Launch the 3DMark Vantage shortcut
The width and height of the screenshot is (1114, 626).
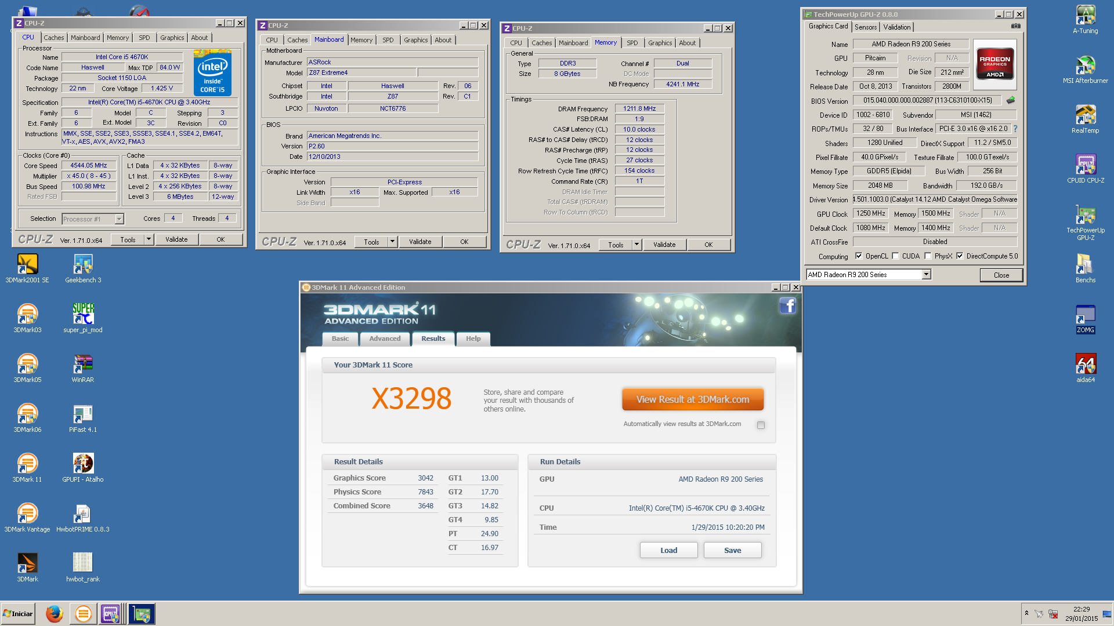click(27, 518)
